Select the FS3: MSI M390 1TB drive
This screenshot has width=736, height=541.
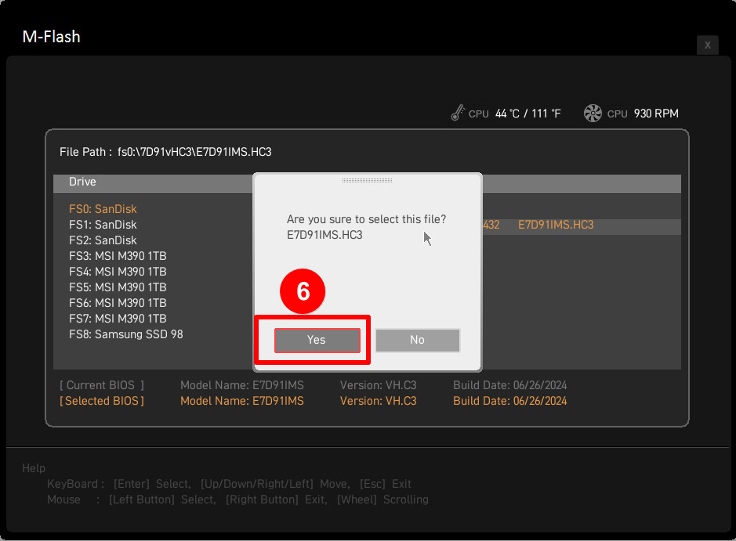[118, 256]
